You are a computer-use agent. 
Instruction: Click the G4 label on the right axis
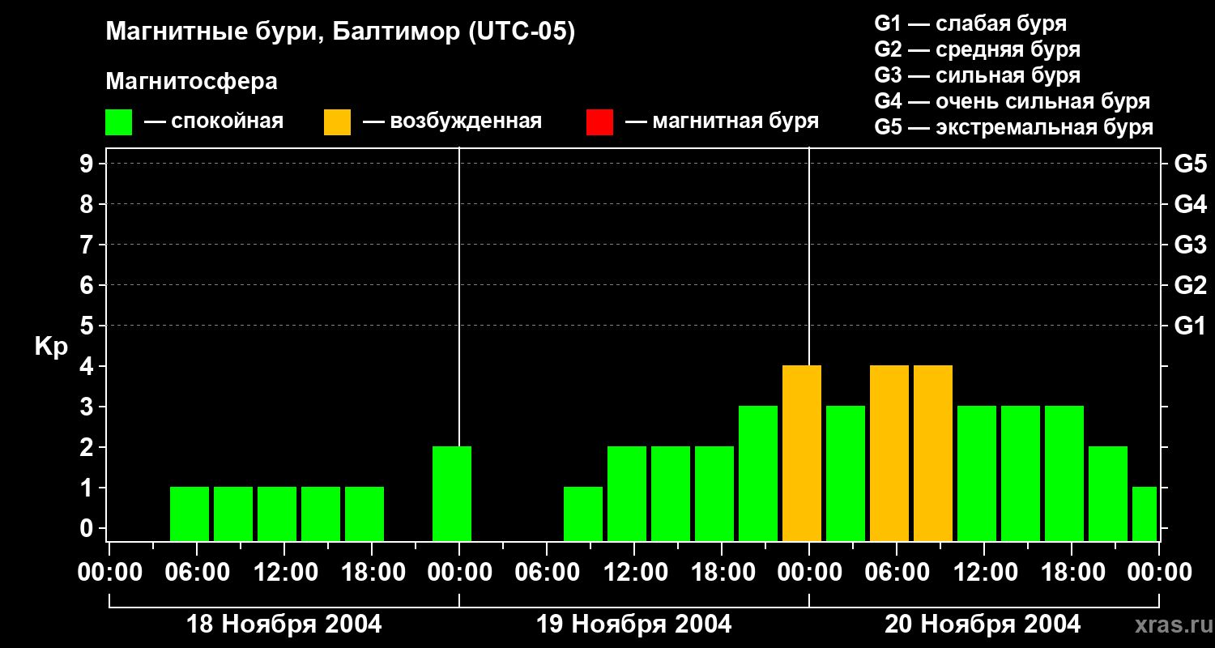(1190, 204)
